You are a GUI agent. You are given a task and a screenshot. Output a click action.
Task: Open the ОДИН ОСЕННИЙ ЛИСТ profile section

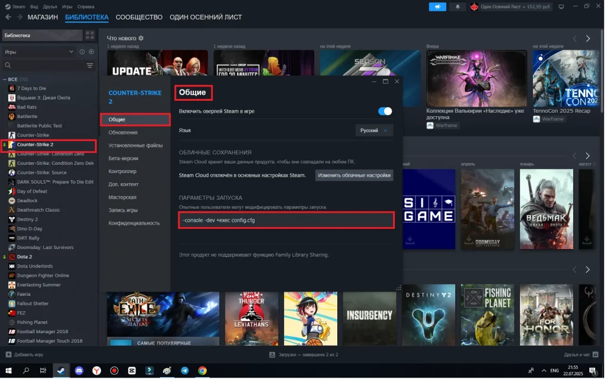pos(206,17)
